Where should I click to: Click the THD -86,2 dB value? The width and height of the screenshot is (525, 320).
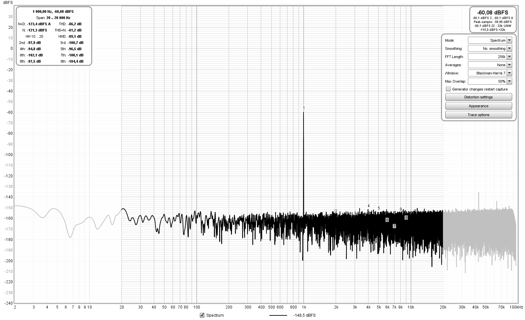(x=74, y=24)
